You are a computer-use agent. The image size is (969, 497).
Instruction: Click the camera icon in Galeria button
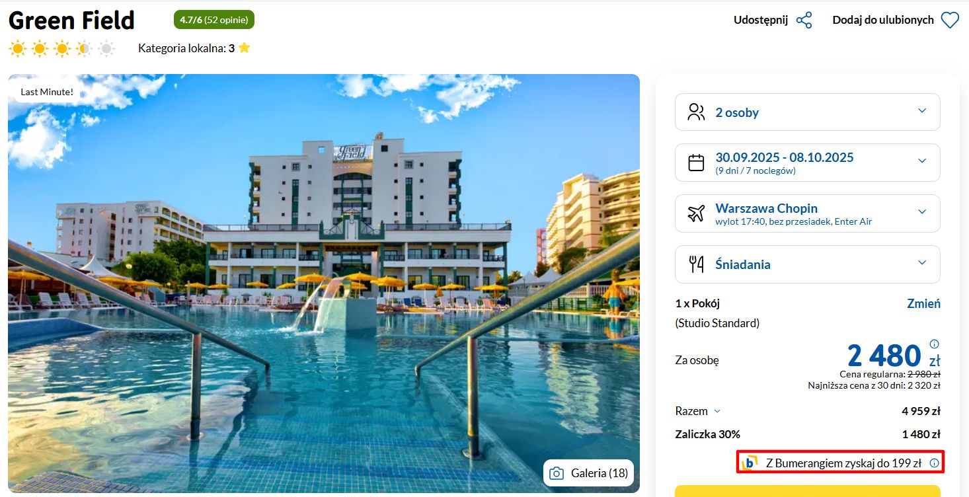tap(557, 473)
